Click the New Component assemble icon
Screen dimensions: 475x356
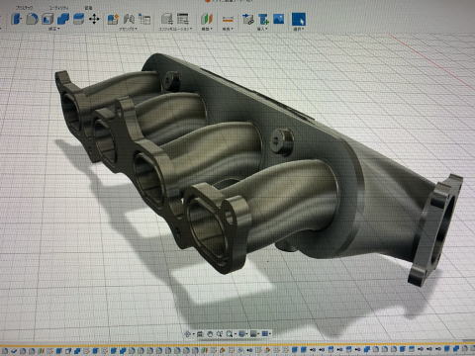point(113,19)
